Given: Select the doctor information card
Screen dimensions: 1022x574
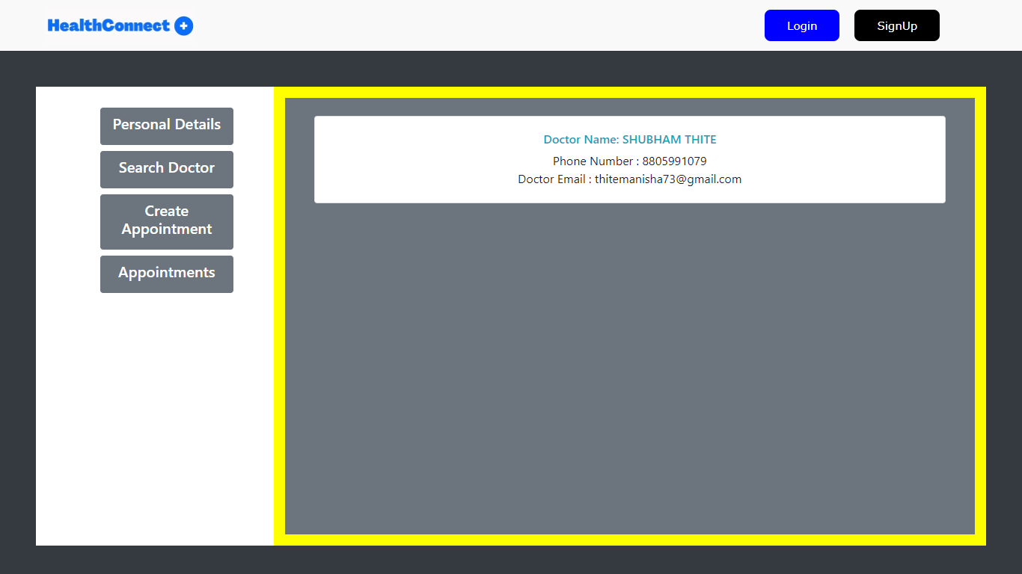Looking at the screenshot, I should pyautogui.click(x=629, y=159).
